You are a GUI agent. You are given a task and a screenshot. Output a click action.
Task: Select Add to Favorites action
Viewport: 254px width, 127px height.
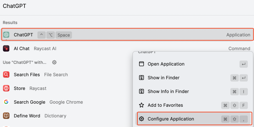[x=193, y=105]
